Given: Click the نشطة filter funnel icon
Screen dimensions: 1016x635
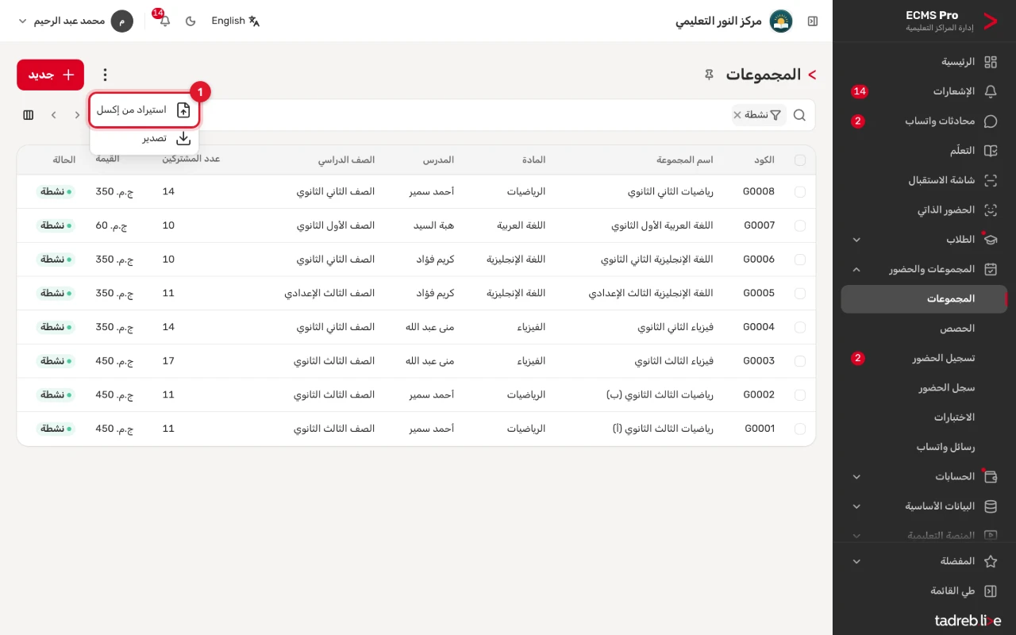Looking at the screenshot, I should (775, 115).
